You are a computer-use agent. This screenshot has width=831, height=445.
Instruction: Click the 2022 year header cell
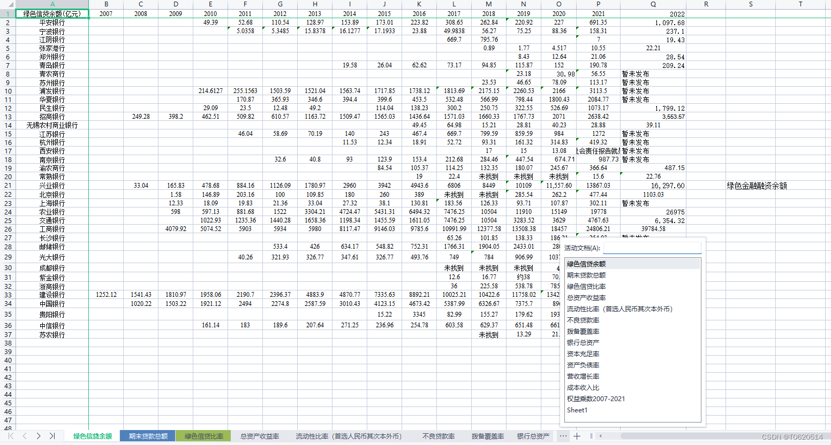(653, 14)
